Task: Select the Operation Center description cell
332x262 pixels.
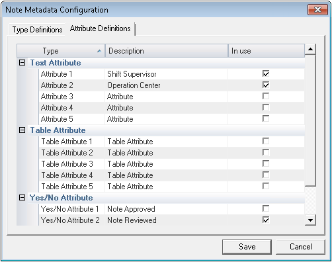Action: 167,85
